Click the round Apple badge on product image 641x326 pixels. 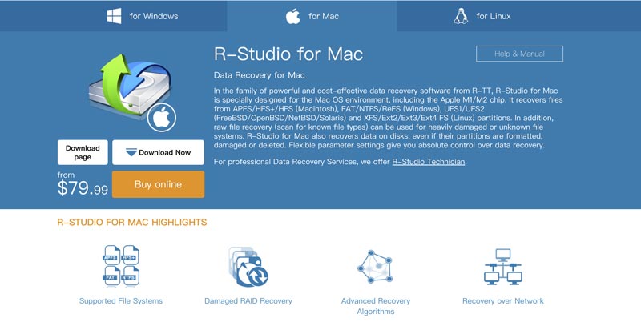162,118
